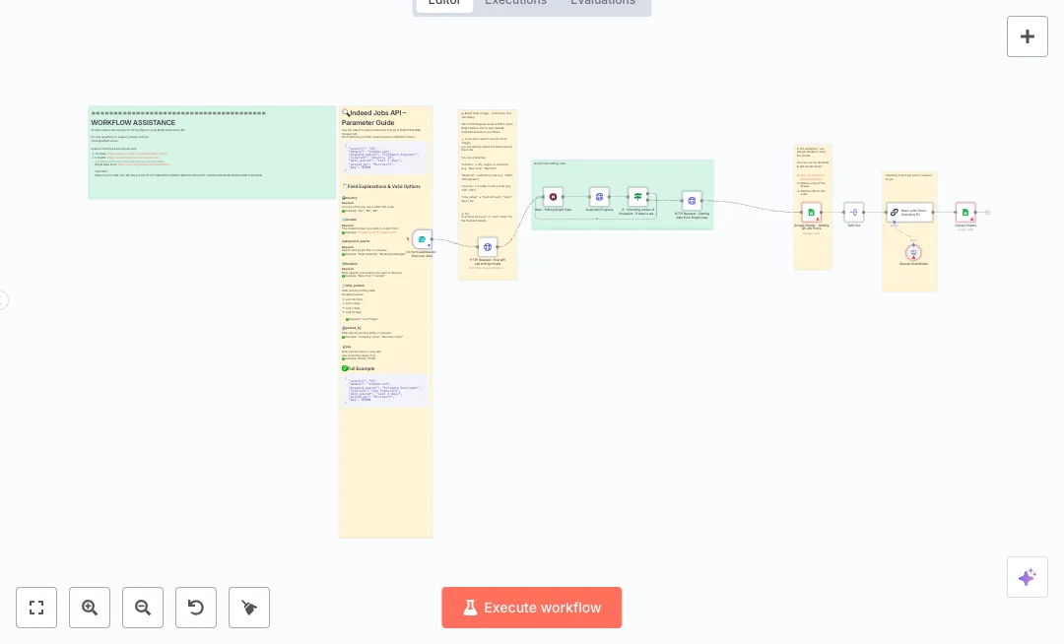Tidy up the workflow nodes

click(249, 608)
